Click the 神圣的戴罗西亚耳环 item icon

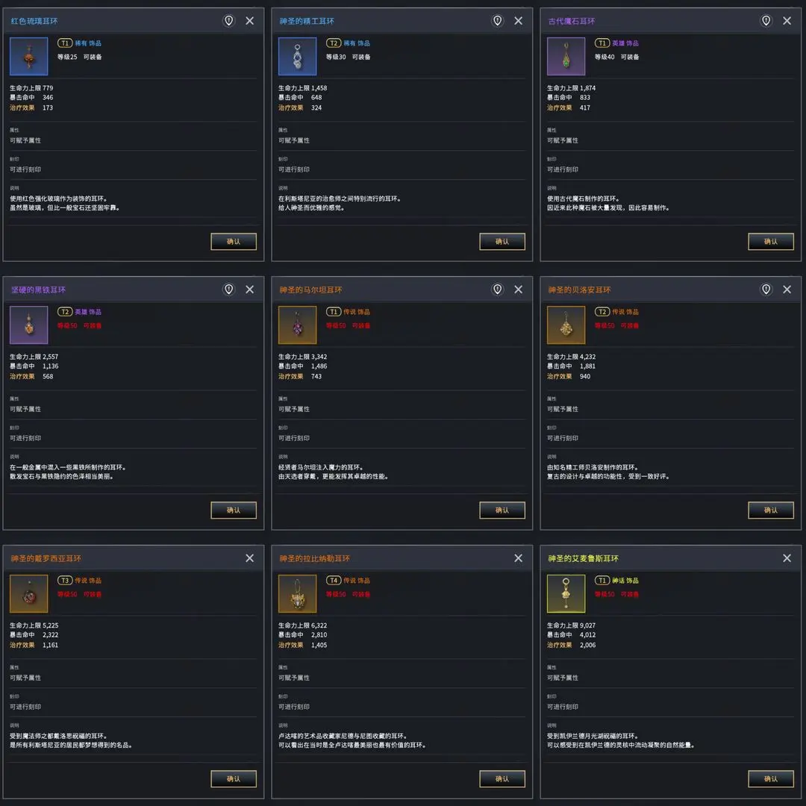[29, 594]
